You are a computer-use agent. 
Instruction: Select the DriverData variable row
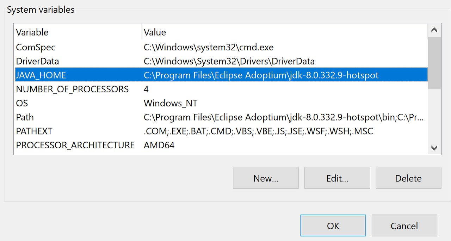pos(37,61)
